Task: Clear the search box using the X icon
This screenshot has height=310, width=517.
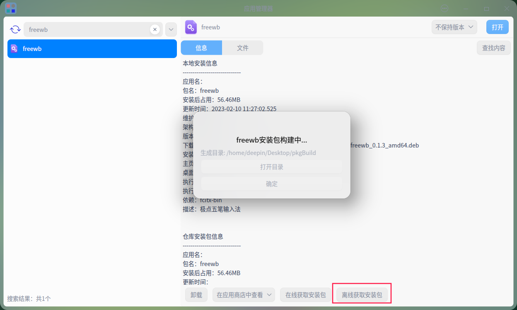Action: pyautogui.click(x=155, y=29)
